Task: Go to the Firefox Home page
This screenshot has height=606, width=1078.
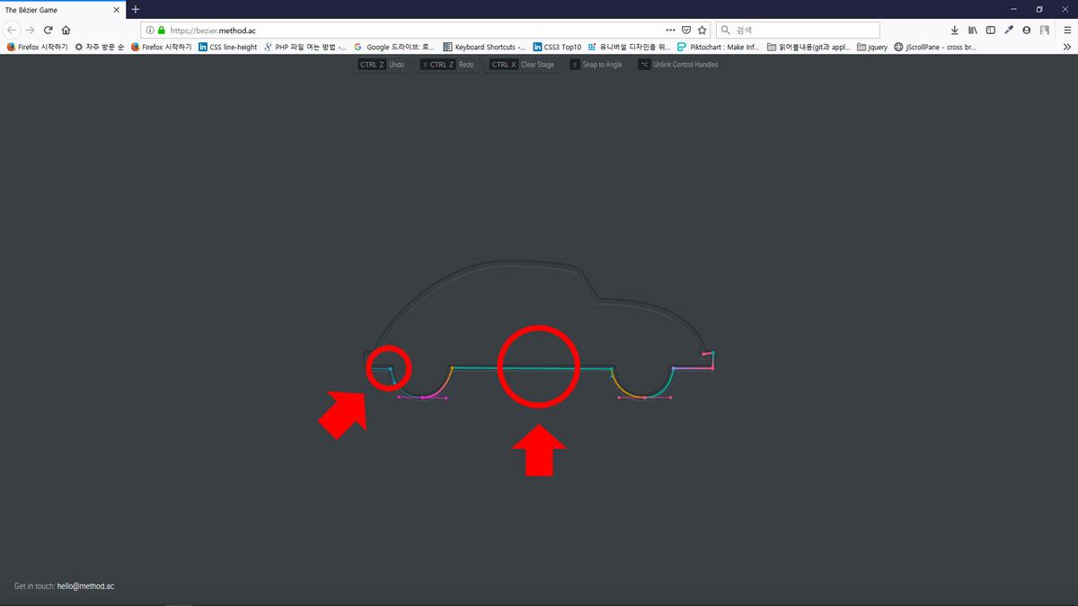Action: pyautogui.click(x=66, y=30)
